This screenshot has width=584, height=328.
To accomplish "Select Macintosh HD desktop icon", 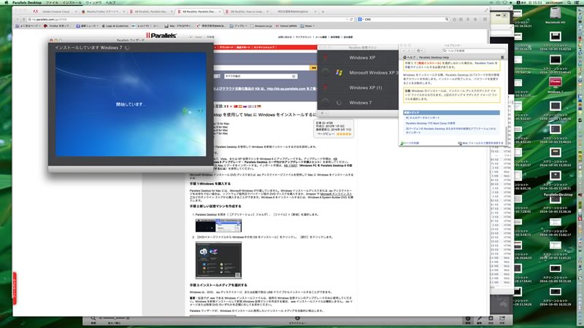I will click(x=555, y=15).
